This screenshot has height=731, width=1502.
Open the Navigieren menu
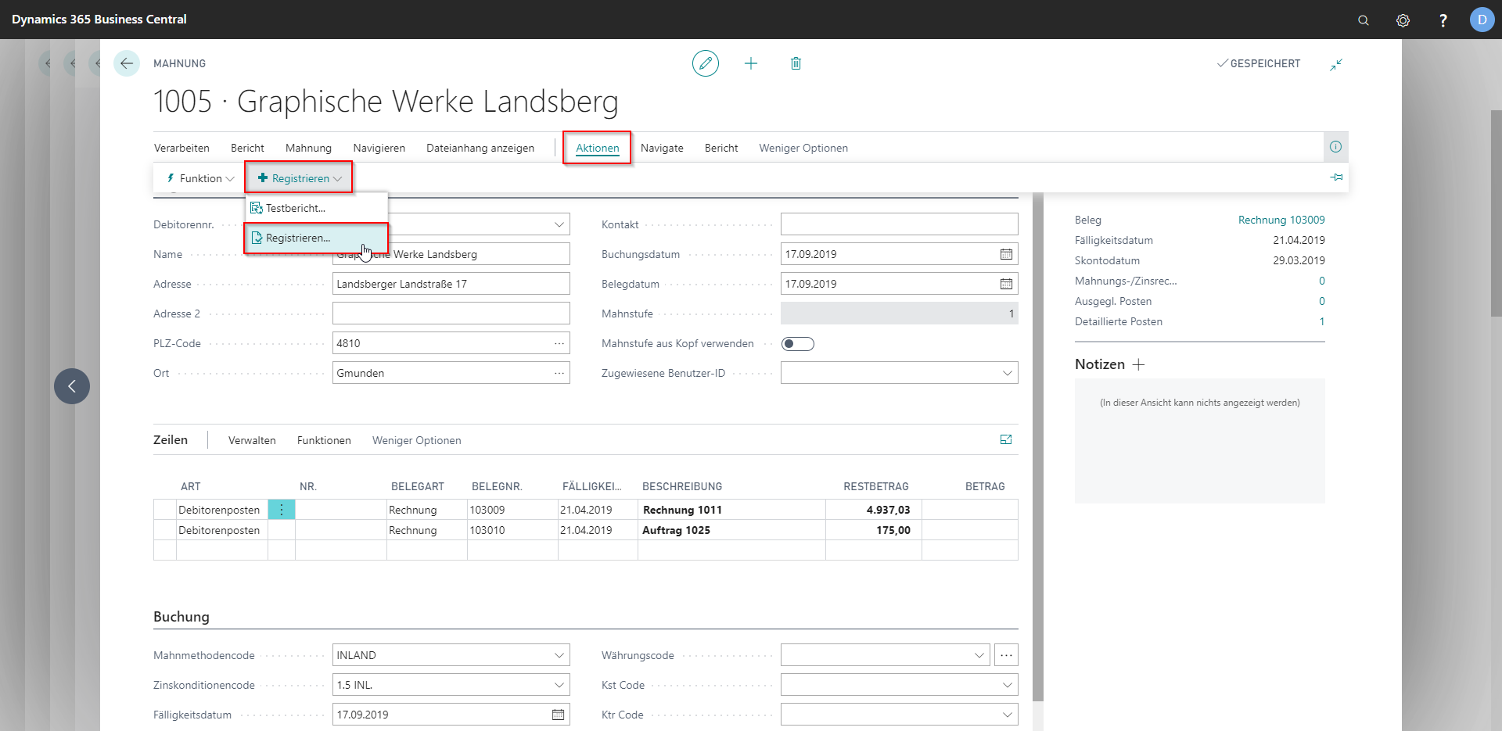pos(379,148)
